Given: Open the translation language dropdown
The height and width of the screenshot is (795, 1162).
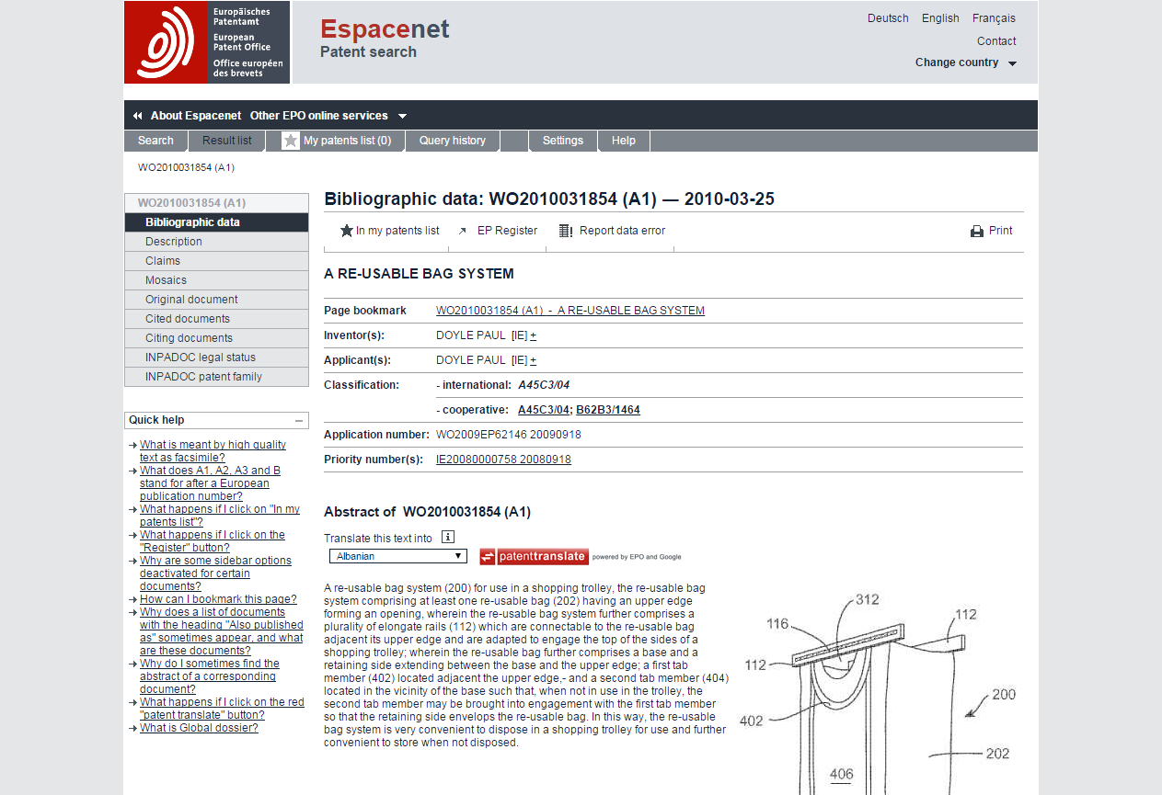Looking at the screenshot, I should (397, 556).
